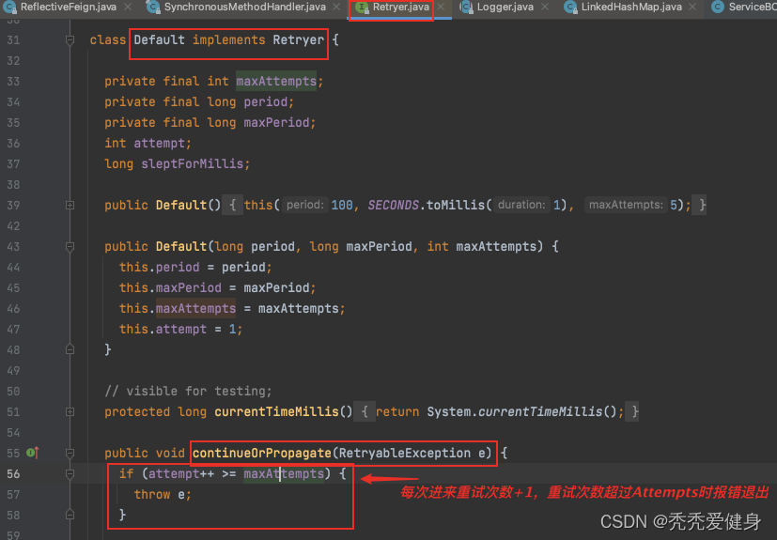Collapse the if block fold end at line 58
Screen dimensions: 777x540
coord(70,515)
